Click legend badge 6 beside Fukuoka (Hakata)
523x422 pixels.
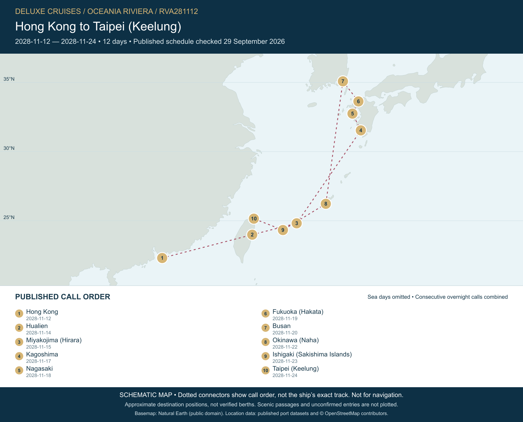pyautogui.click(x=266, y=314)
